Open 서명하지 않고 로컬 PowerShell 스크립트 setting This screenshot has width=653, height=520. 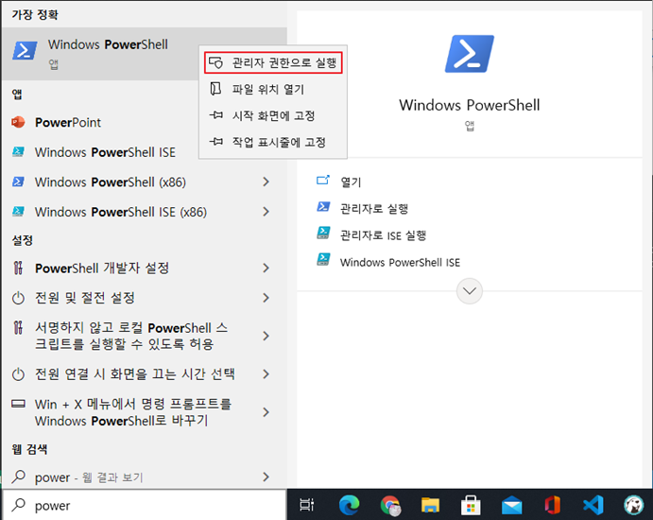144,336
